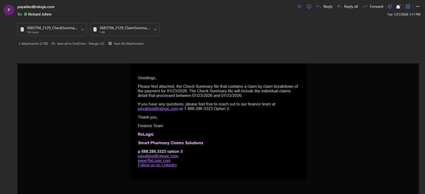The height and width of the screenshot is (194, 425).
Task: Click the blue diamond Viva icon
Action: click(390, 7)
